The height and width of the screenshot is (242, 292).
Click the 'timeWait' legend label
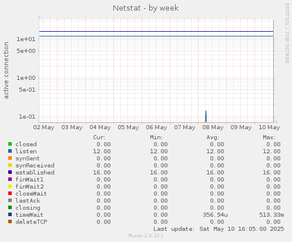[x=29, y=215]
